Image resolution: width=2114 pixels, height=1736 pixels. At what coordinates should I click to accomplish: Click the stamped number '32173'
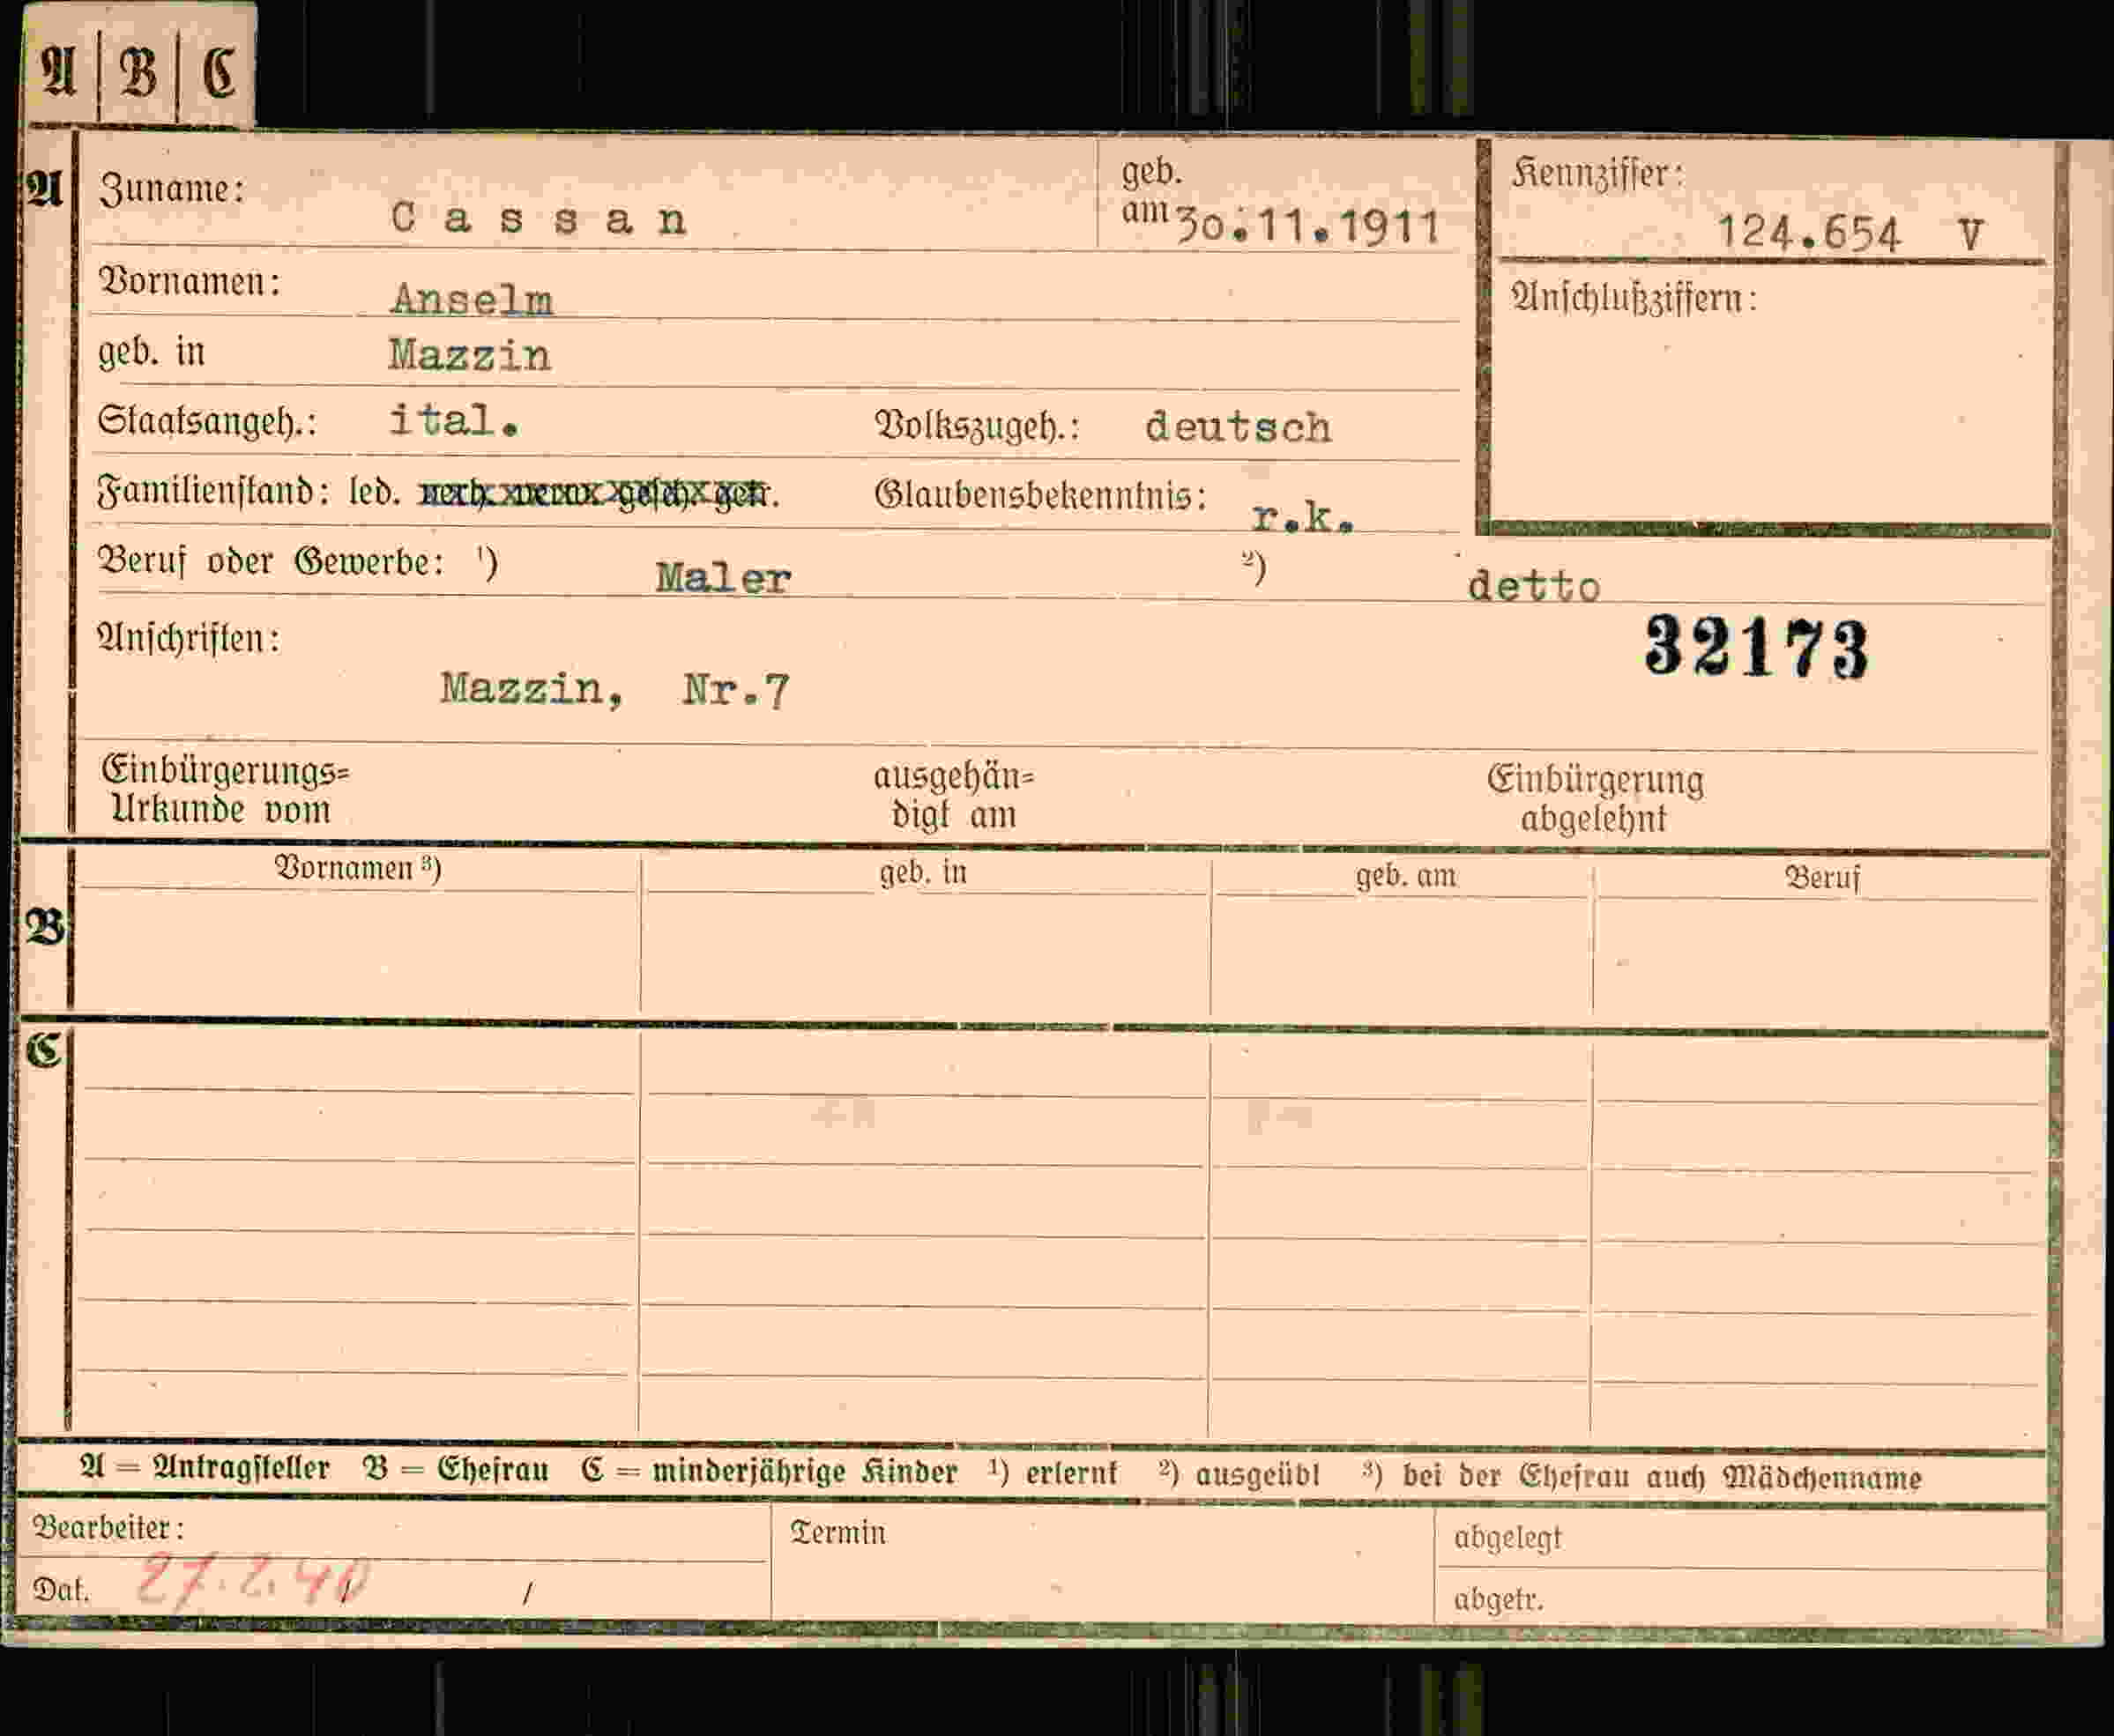[x=1756, y=647]
